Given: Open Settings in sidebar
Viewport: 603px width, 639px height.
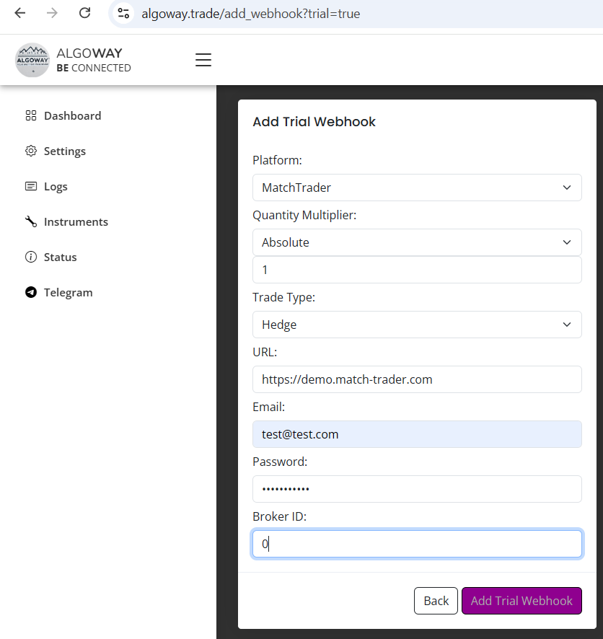Looking at the screenshot, I should coord(65,151).
